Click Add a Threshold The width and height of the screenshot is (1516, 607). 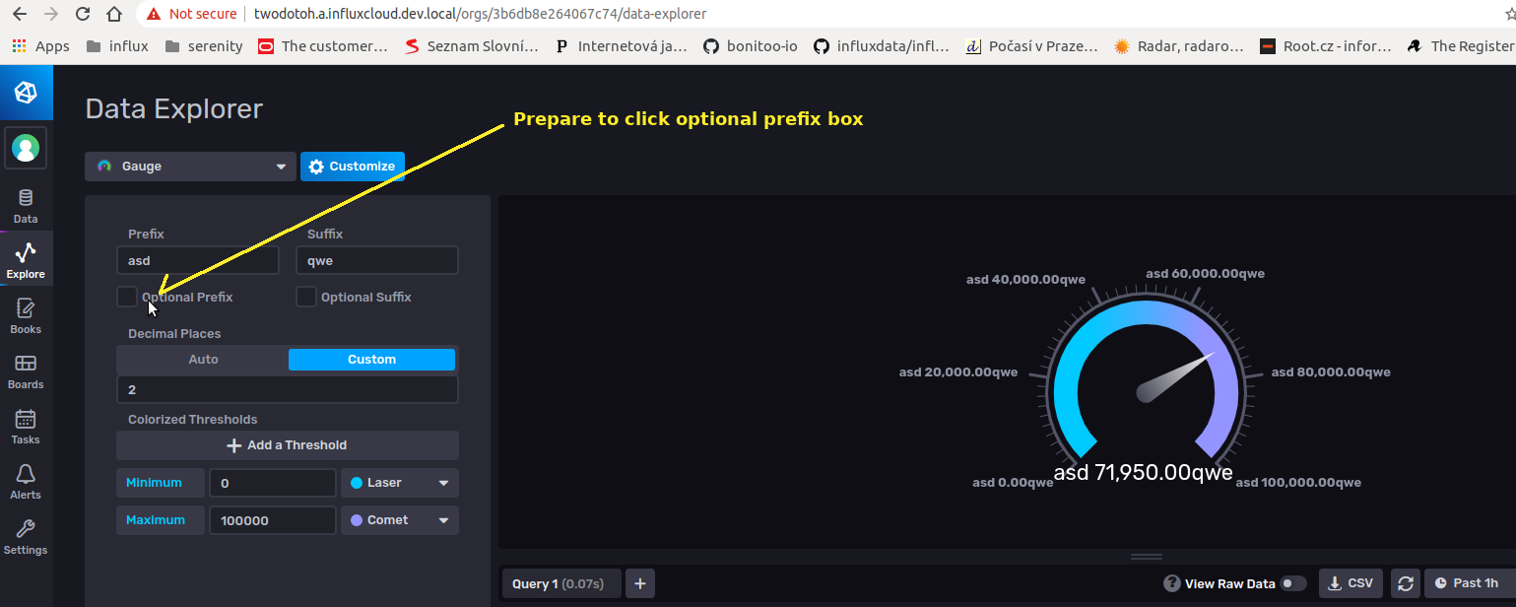click(287, 444)
